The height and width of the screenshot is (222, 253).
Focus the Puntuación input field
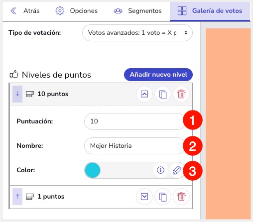(x=134, y=121)
